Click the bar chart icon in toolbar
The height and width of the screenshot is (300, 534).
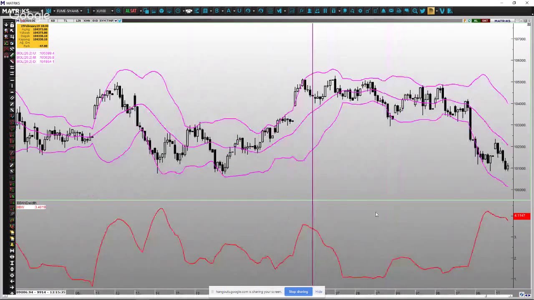(154, 11)
